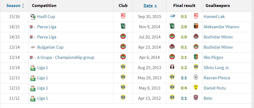This screenshot has height=108, width=254.
Task: Click the home team crest for the Sep 20, 2015 match
Action: (x=172, y=16)
